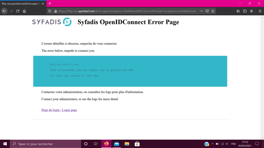This screenshot has width=264, height=148.
Task: Open the Firefox account menu
Action: [251, 11]
